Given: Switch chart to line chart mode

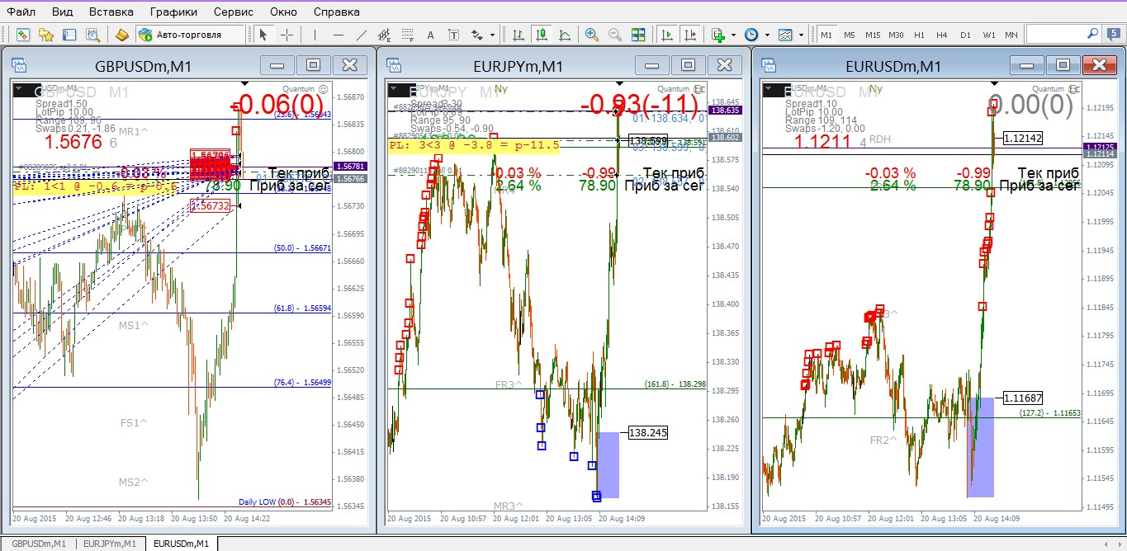Looking at the screenshot, I should point(564,35).
